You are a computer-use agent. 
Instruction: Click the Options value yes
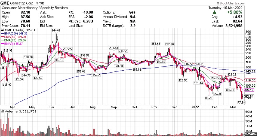tap(132, 13)
